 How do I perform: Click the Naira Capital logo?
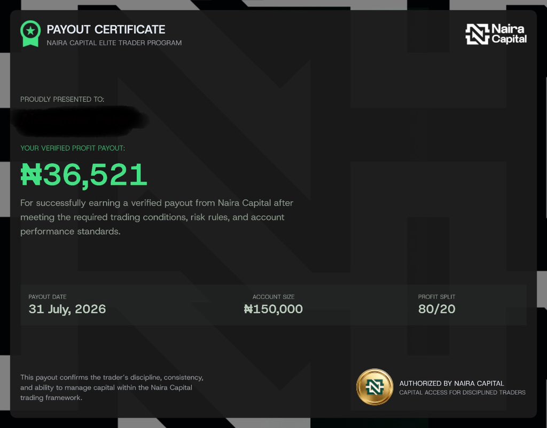click(496, 34)
